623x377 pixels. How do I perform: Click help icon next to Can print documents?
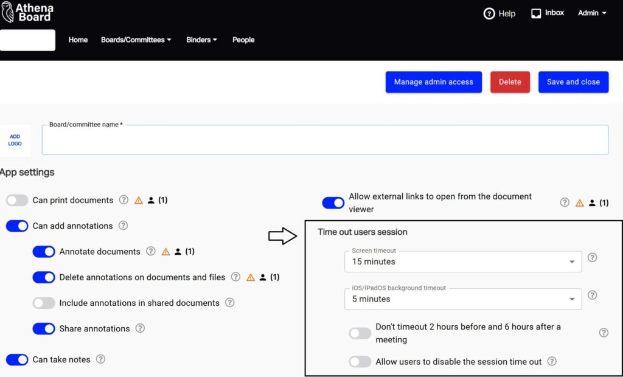coord(124,200)
